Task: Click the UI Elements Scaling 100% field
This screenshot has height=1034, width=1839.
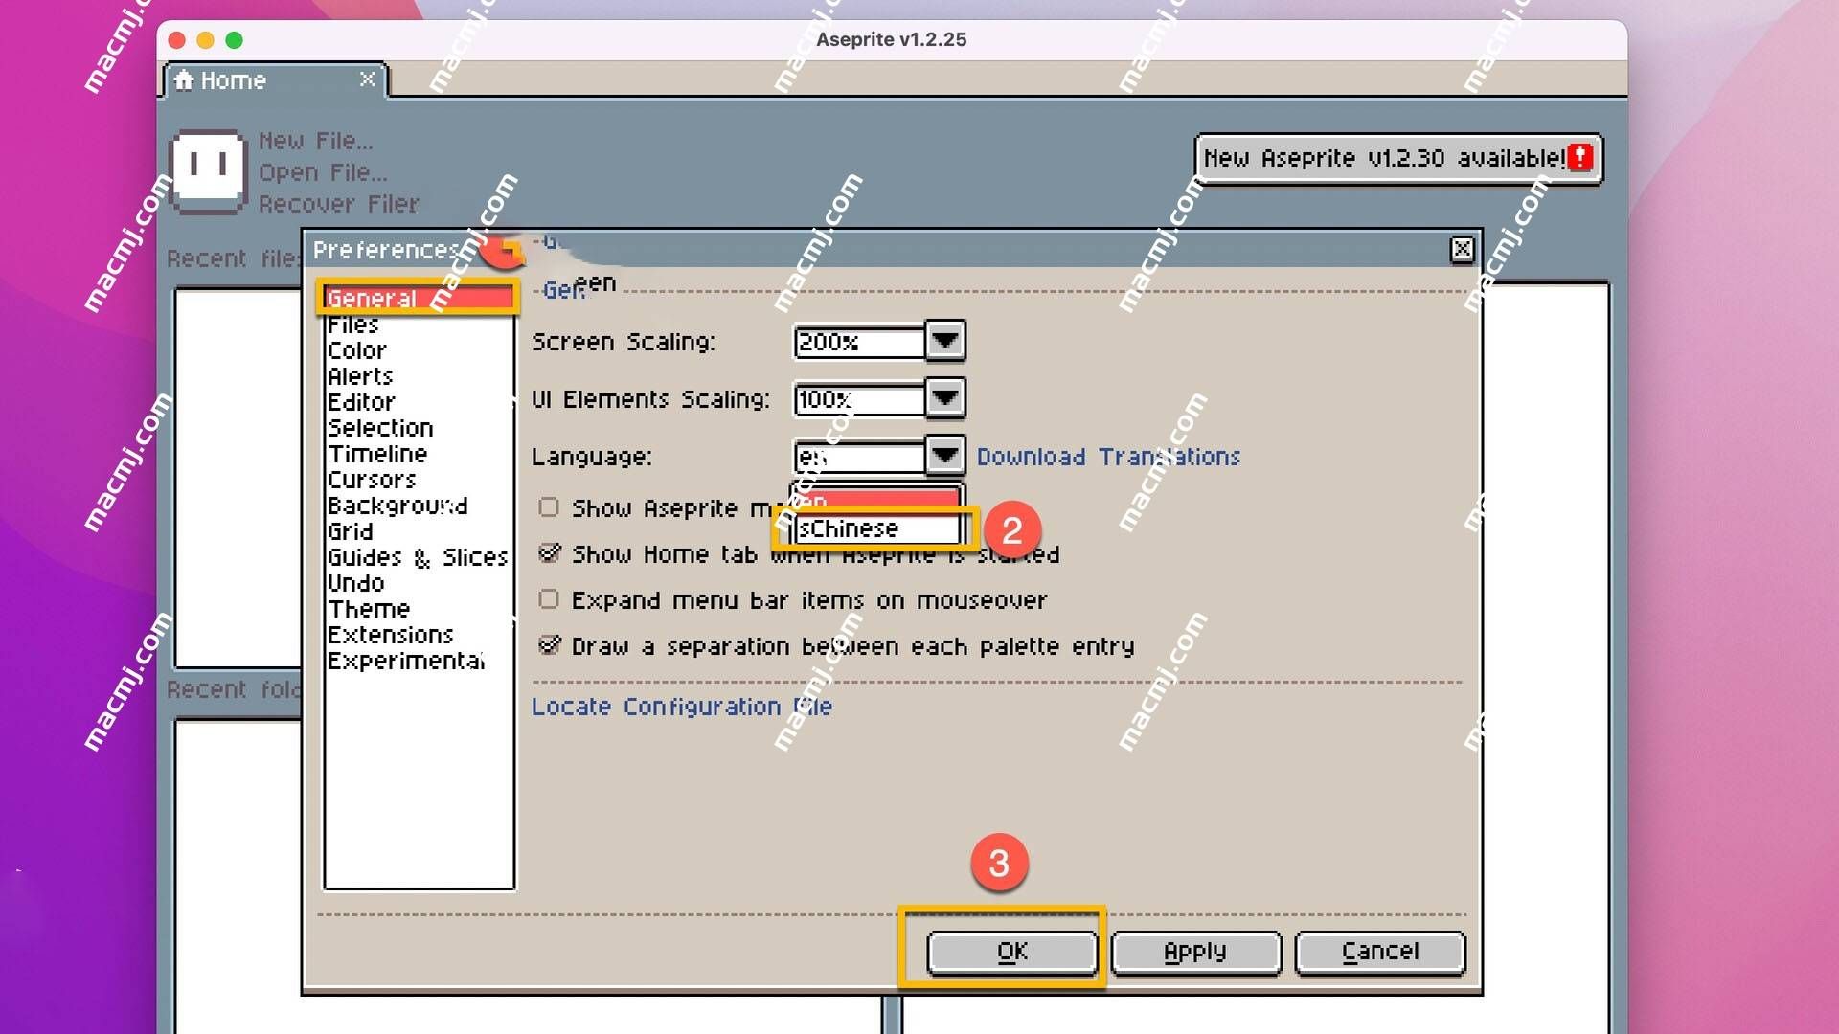Action: click(860, 399)
